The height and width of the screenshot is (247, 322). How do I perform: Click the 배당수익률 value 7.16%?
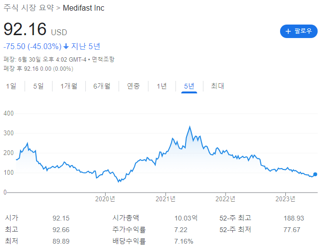click(184, 241)
